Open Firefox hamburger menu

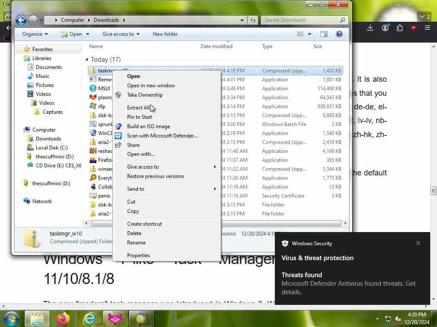(428, 28)
